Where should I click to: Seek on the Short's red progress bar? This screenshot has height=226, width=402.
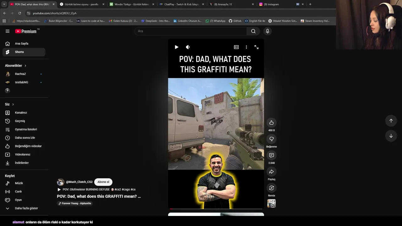216,209
